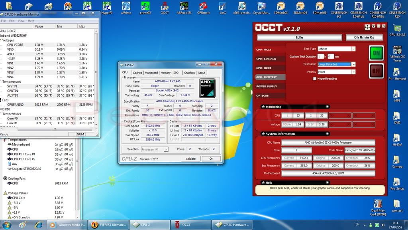
Task: Open the Test Type dropdown in OCCT
Action: point(354,49)
